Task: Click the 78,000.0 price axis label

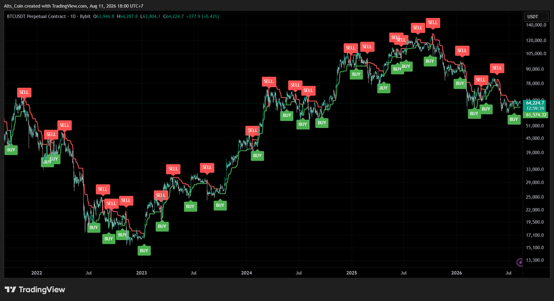Action: [x=535, y=83]
